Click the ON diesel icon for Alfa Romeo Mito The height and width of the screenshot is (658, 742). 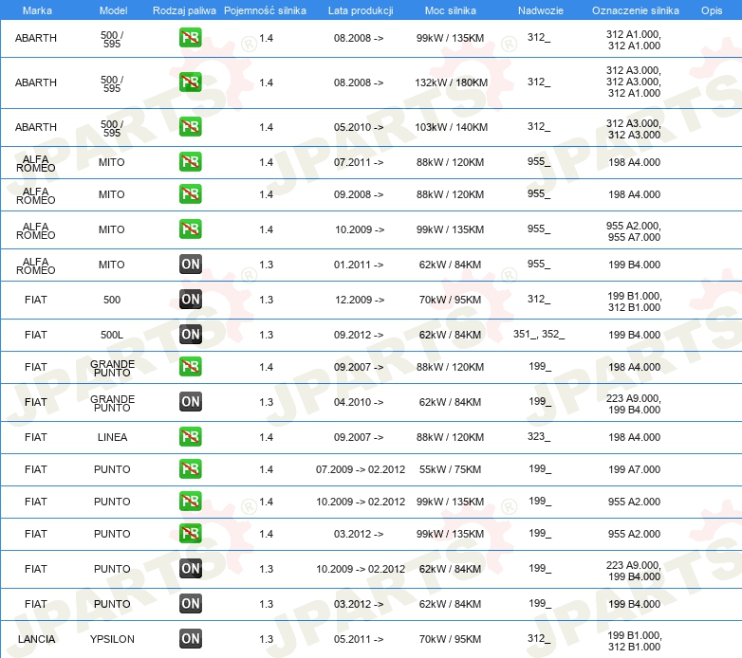[x=190, y=265]
